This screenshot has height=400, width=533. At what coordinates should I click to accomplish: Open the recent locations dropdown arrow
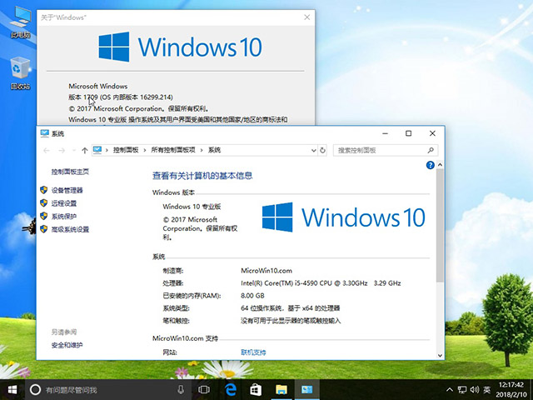click(74, 150)
